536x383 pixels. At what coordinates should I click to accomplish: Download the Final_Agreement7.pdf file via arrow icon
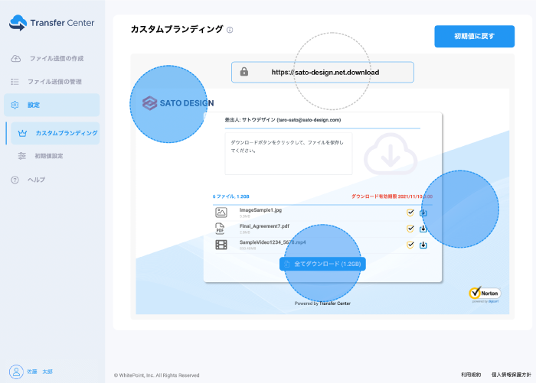tap(423, 229)
